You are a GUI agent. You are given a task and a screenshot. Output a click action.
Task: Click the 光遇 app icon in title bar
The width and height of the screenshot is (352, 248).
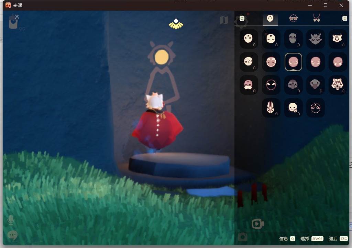click(8, 5)
